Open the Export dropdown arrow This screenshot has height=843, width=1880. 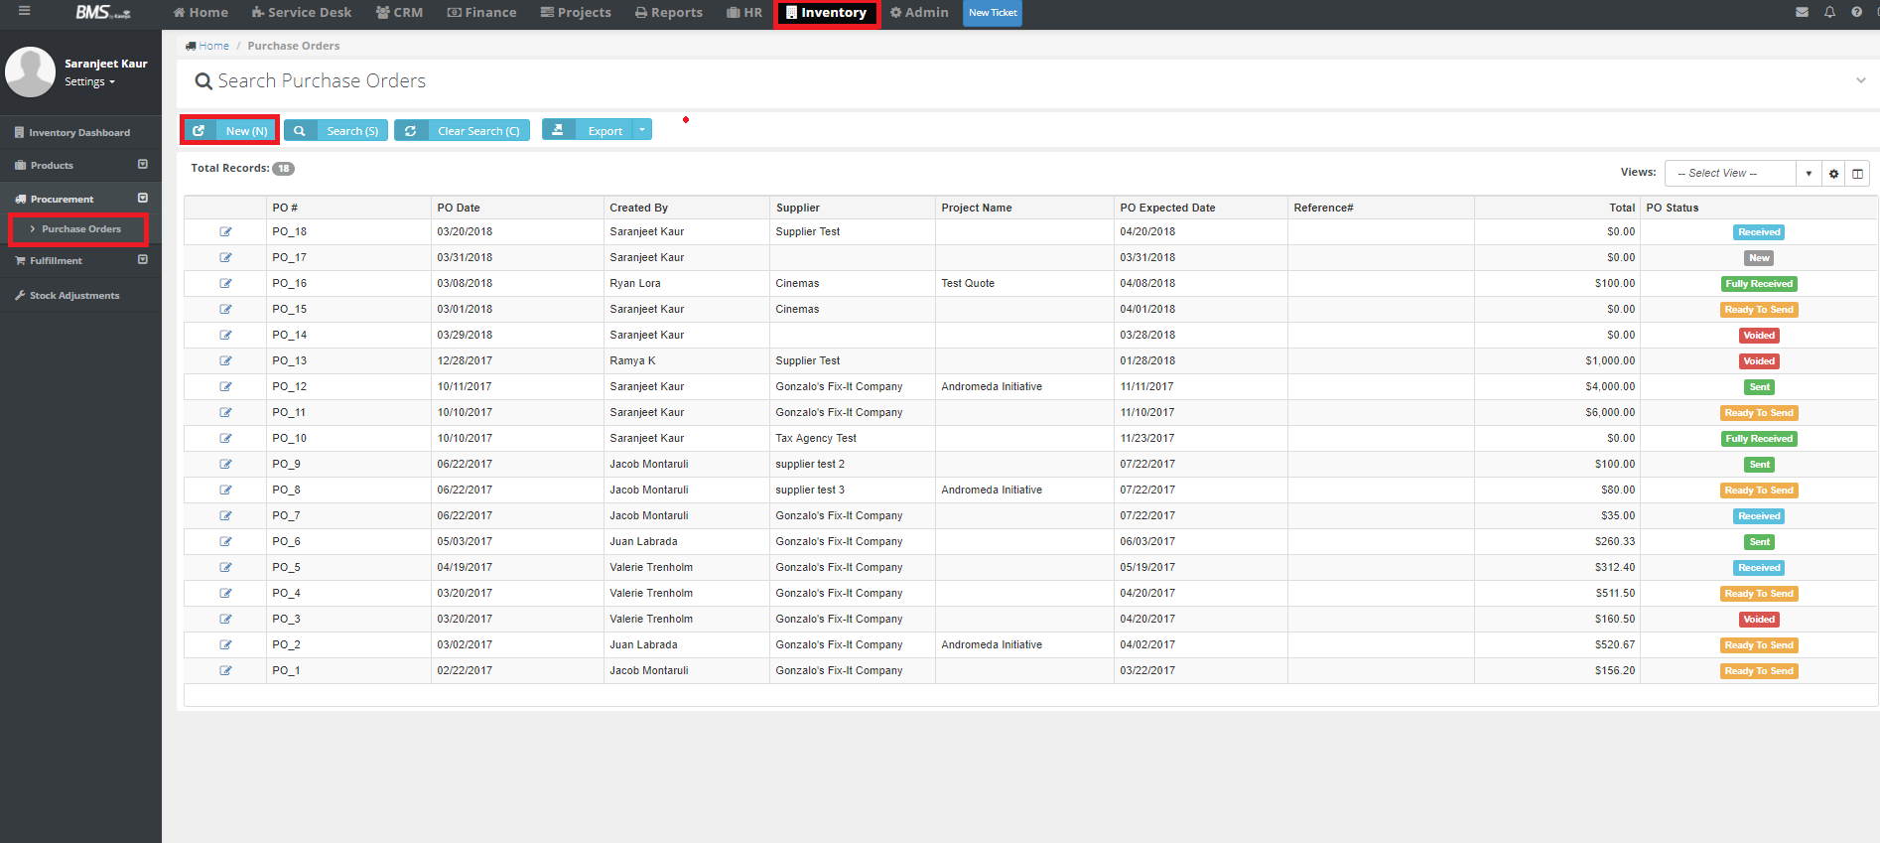(642, 130)
